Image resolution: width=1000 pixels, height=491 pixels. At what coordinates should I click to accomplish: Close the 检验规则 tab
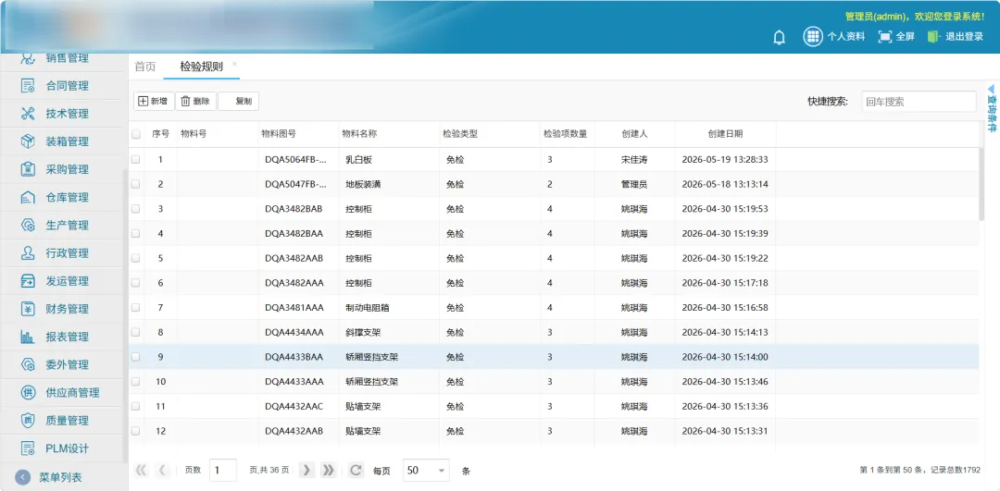tap(234, 64)
